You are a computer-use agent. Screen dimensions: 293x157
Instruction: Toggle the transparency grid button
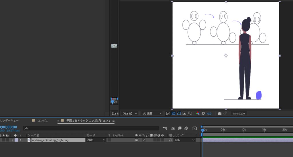tap(173, 113)
